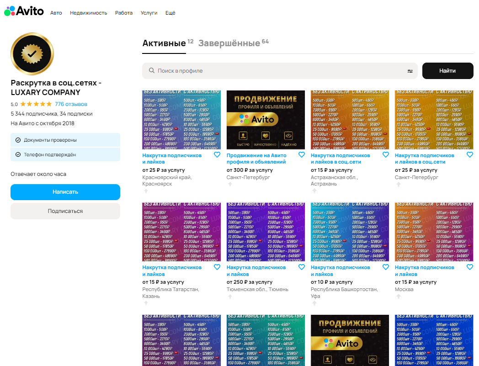
Task: Open search filter settings icon
Action: [x=410, y=71]
